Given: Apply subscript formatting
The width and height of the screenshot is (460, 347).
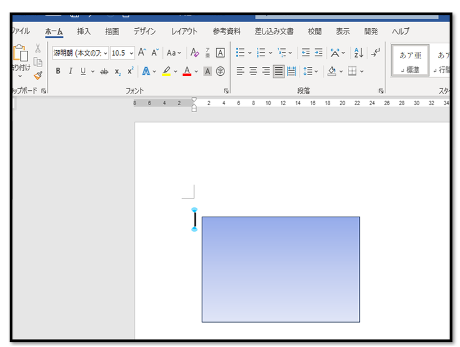Looking at the screenshot, I should (117, 71).
